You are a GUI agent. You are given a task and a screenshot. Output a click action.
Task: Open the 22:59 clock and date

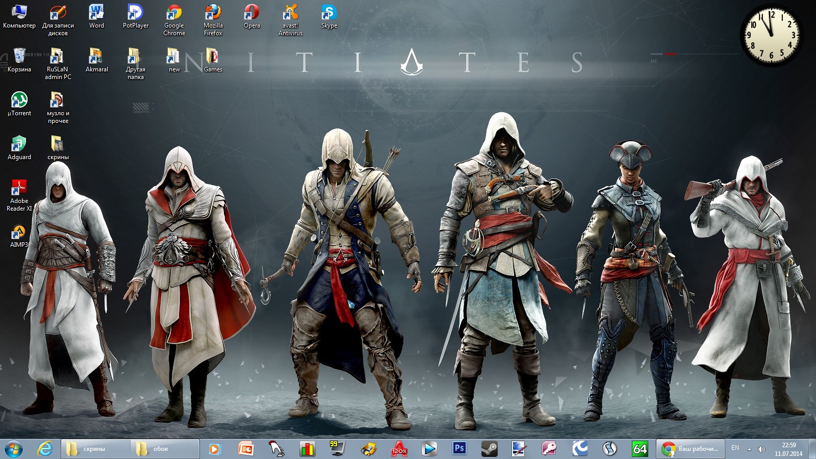(788, 449)
